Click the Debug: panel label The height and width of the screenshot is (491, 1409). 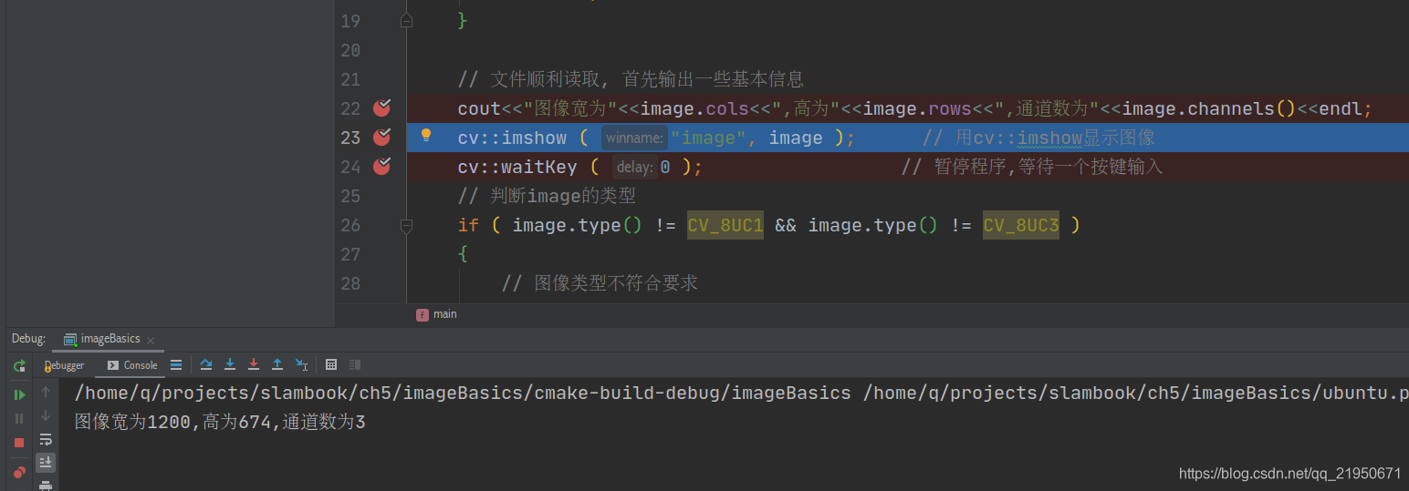coord(28,339)
